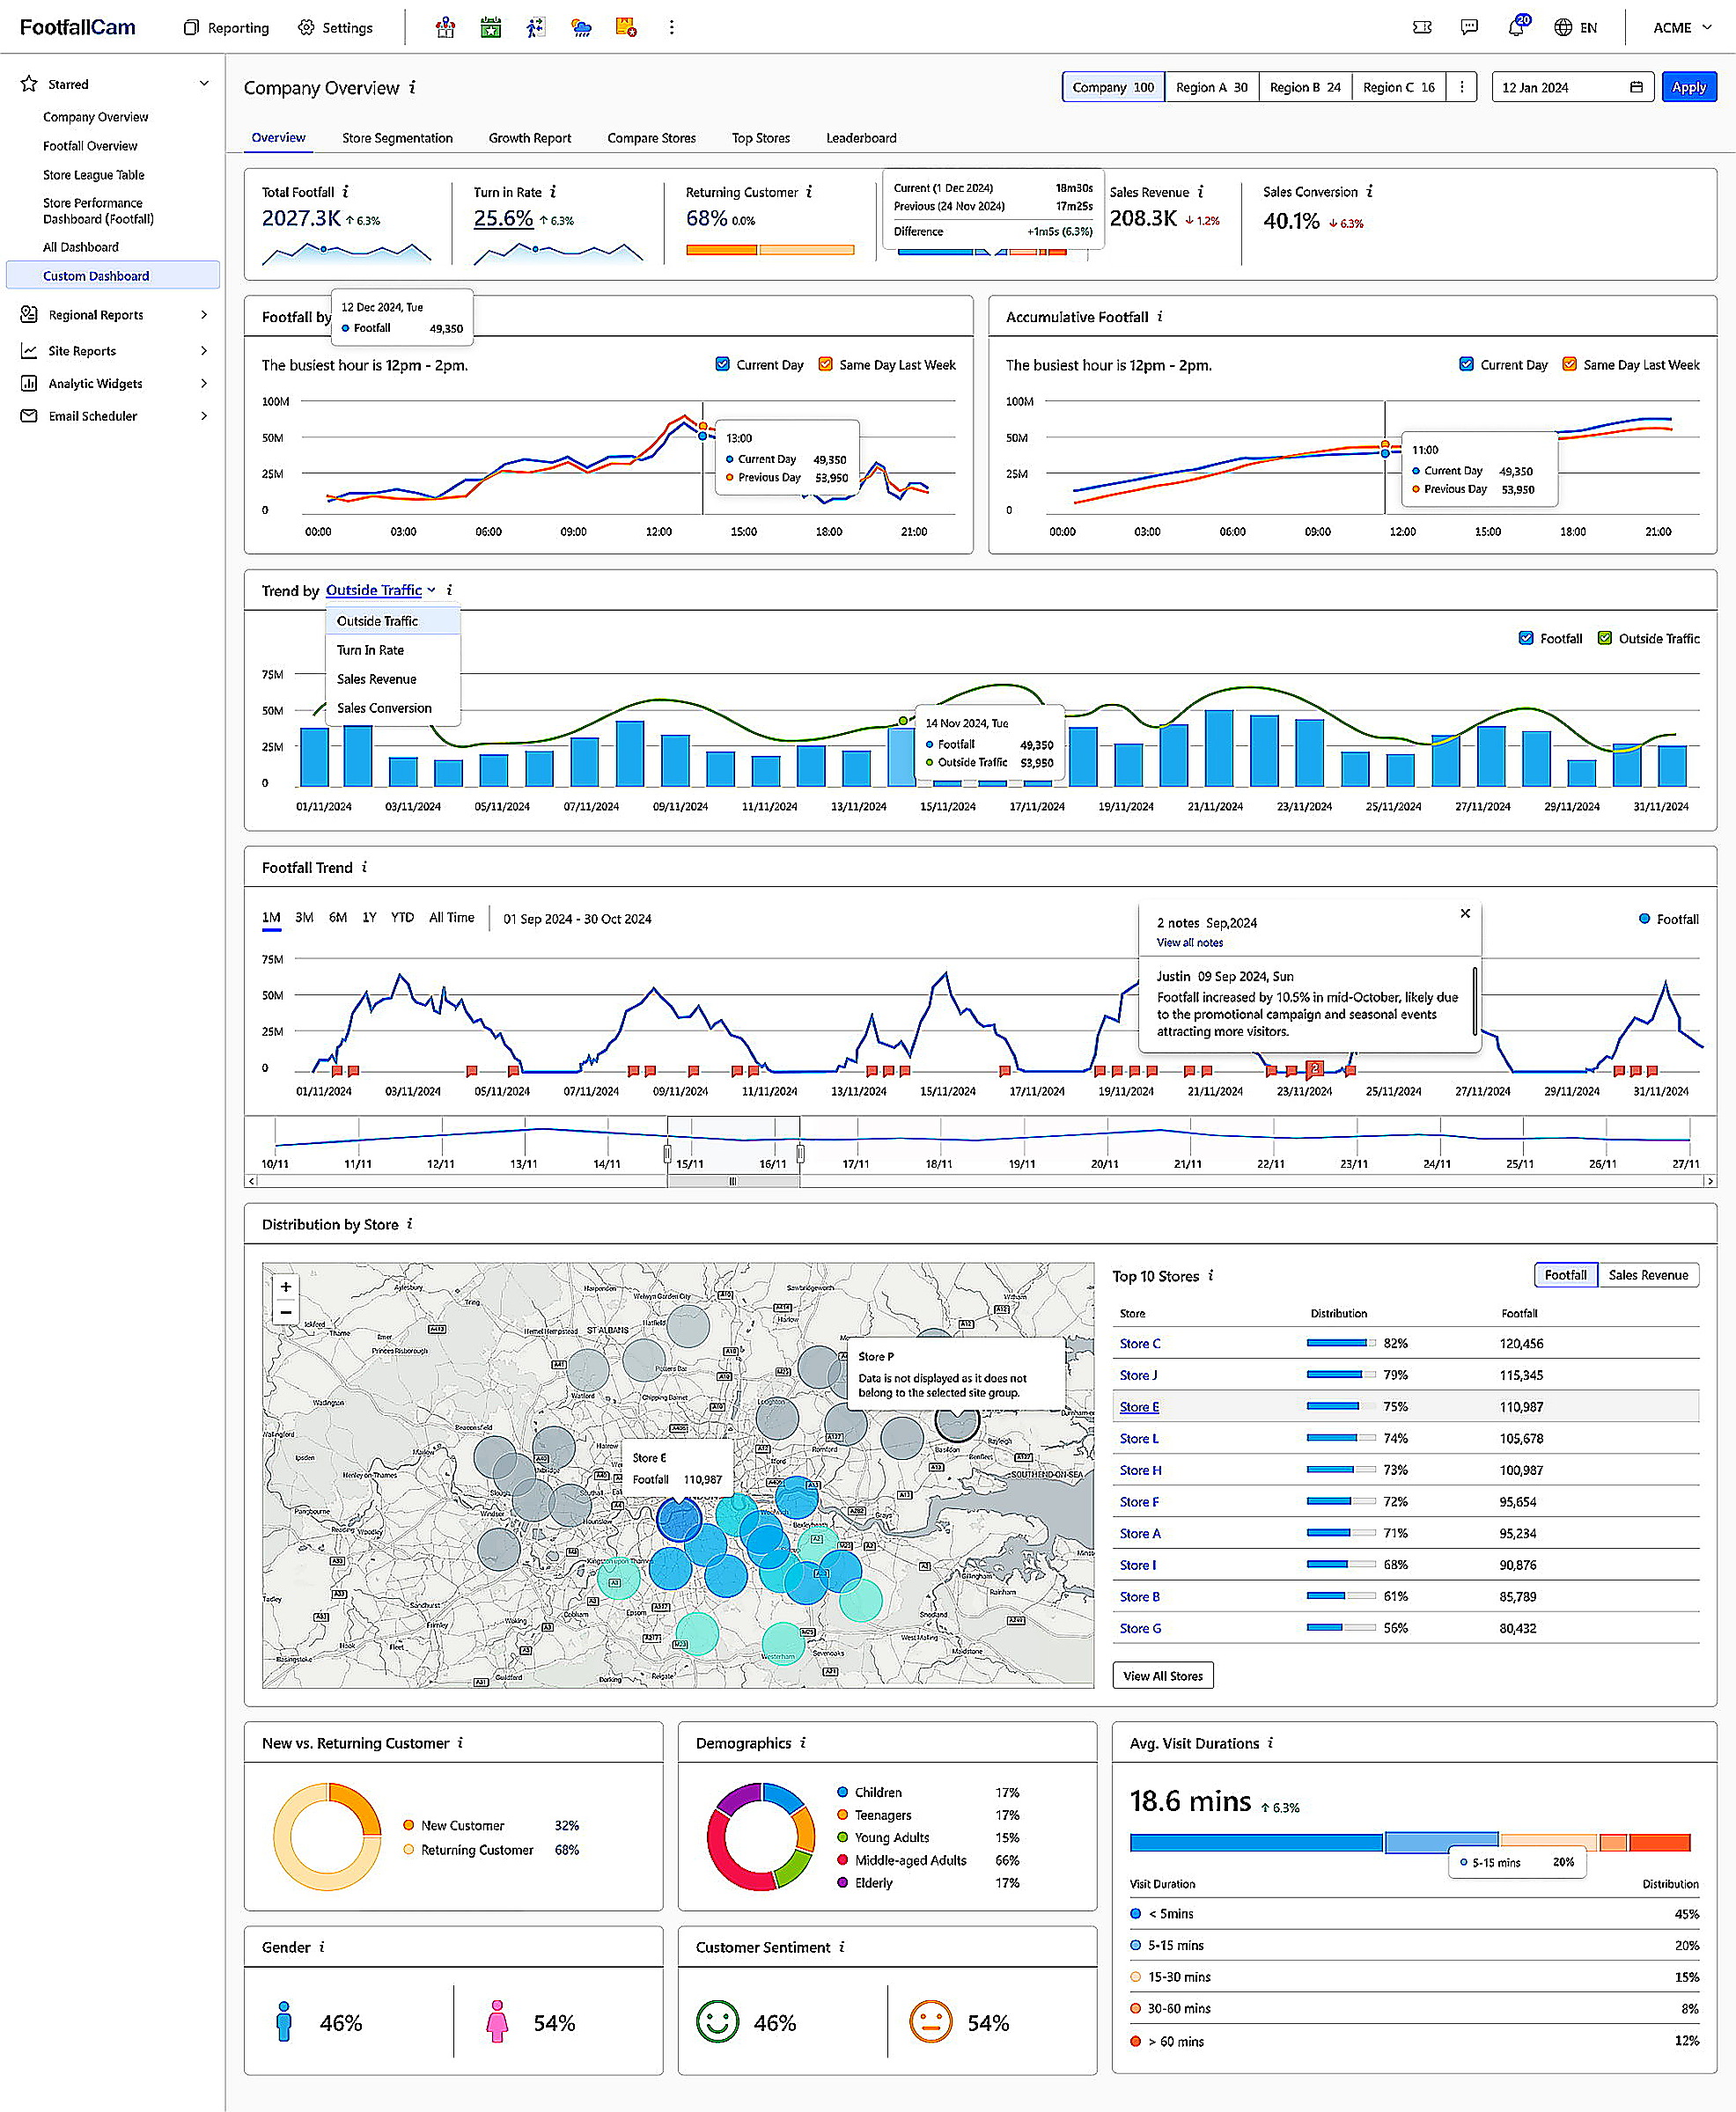This screenshot has height=2112, width=1736.
Task: Open Footfall Overview from sidebar
Action: point(90,146)
